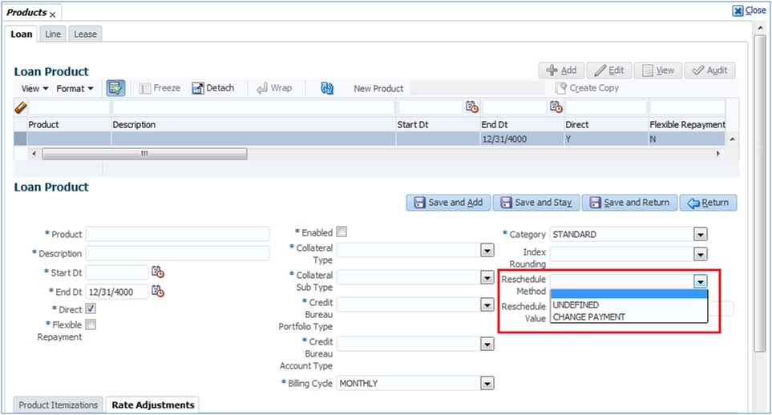Screen dimensions: 772x415
Task: Click the Close button at top right
Action: pos(749,10)
